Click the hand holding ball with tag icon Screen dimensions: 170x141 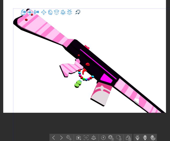click(x=153, y=138)
